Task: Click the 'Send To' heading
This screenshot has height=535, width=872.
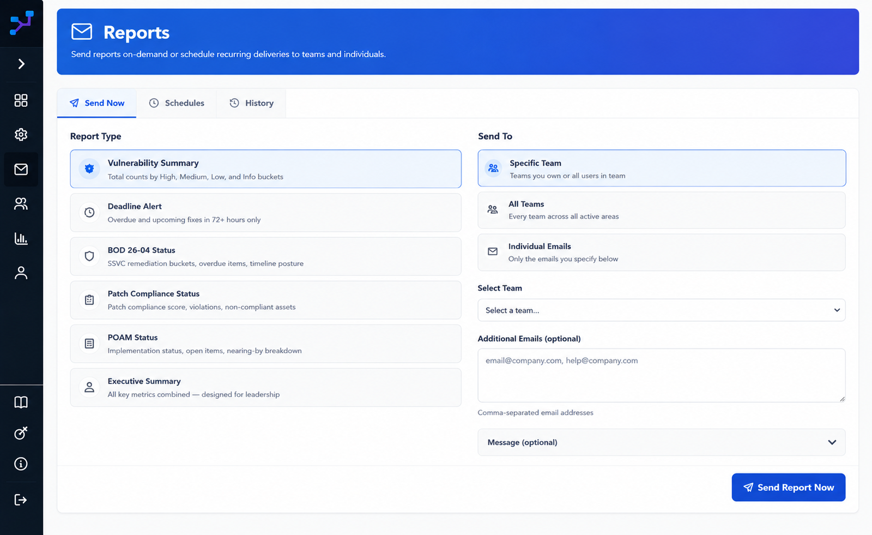Action: (495, 136)
